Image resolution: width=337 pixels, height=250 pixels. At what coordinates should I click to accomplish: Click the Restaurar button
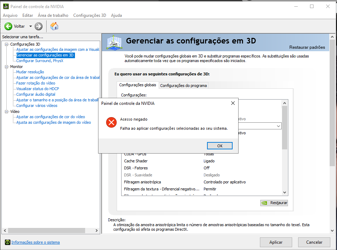(274, 203)
